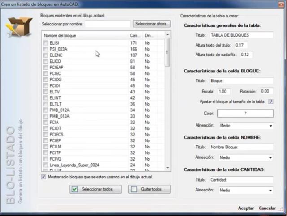This screenshot has height=216, width=287.
Task: Select the ELINT row name
Action: click(55, 98)
